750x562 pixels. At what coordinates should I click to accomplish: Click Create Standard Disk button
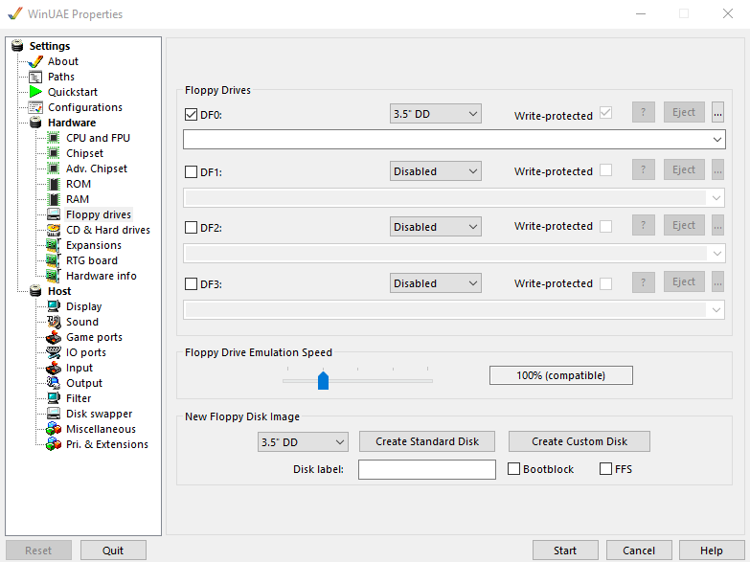pos(427,441)
